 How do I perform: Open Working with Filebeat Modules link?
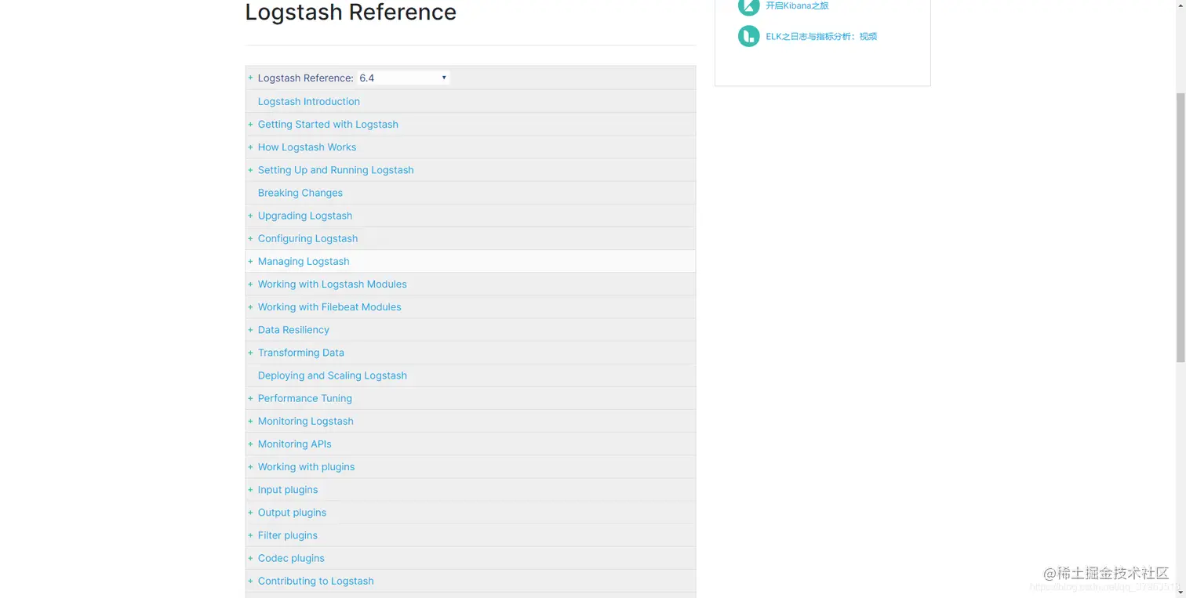pos(329,306)
